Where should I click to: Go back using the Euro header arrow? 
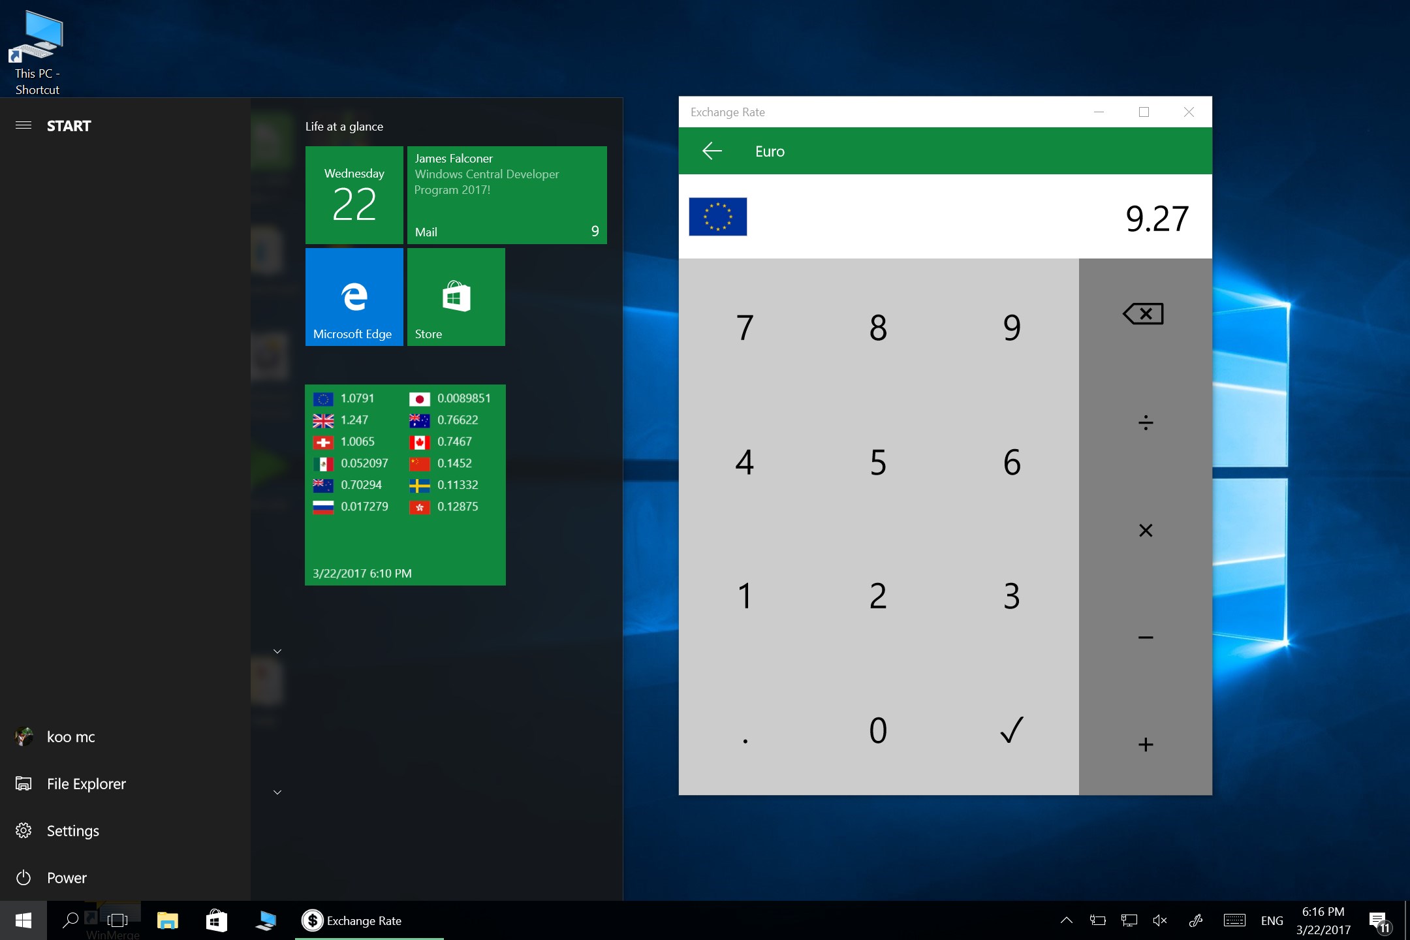712,151
